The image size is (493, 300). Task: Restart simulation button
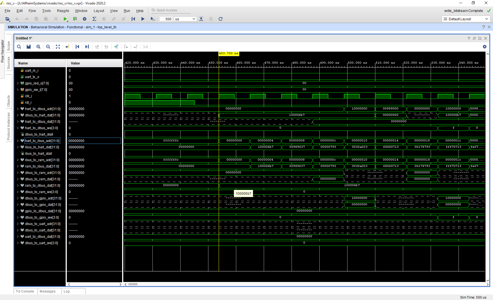coord(133,19)
